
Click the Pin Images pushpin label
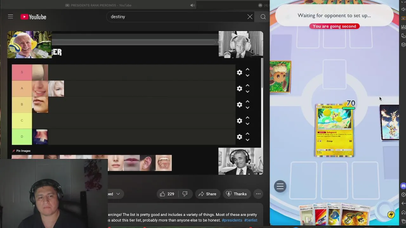pos(21,151)
